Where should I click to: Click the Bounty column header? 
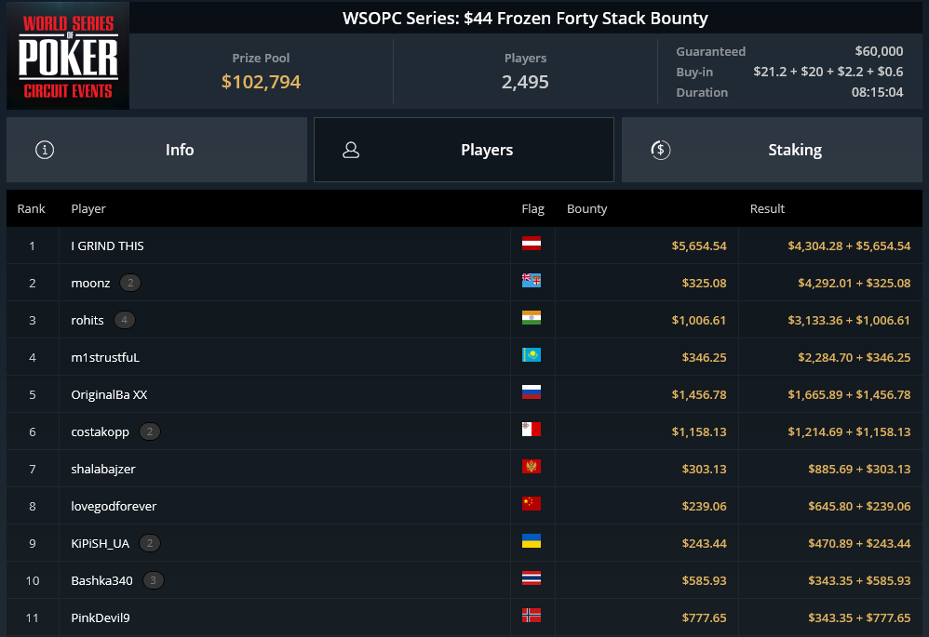pos(586,209)
